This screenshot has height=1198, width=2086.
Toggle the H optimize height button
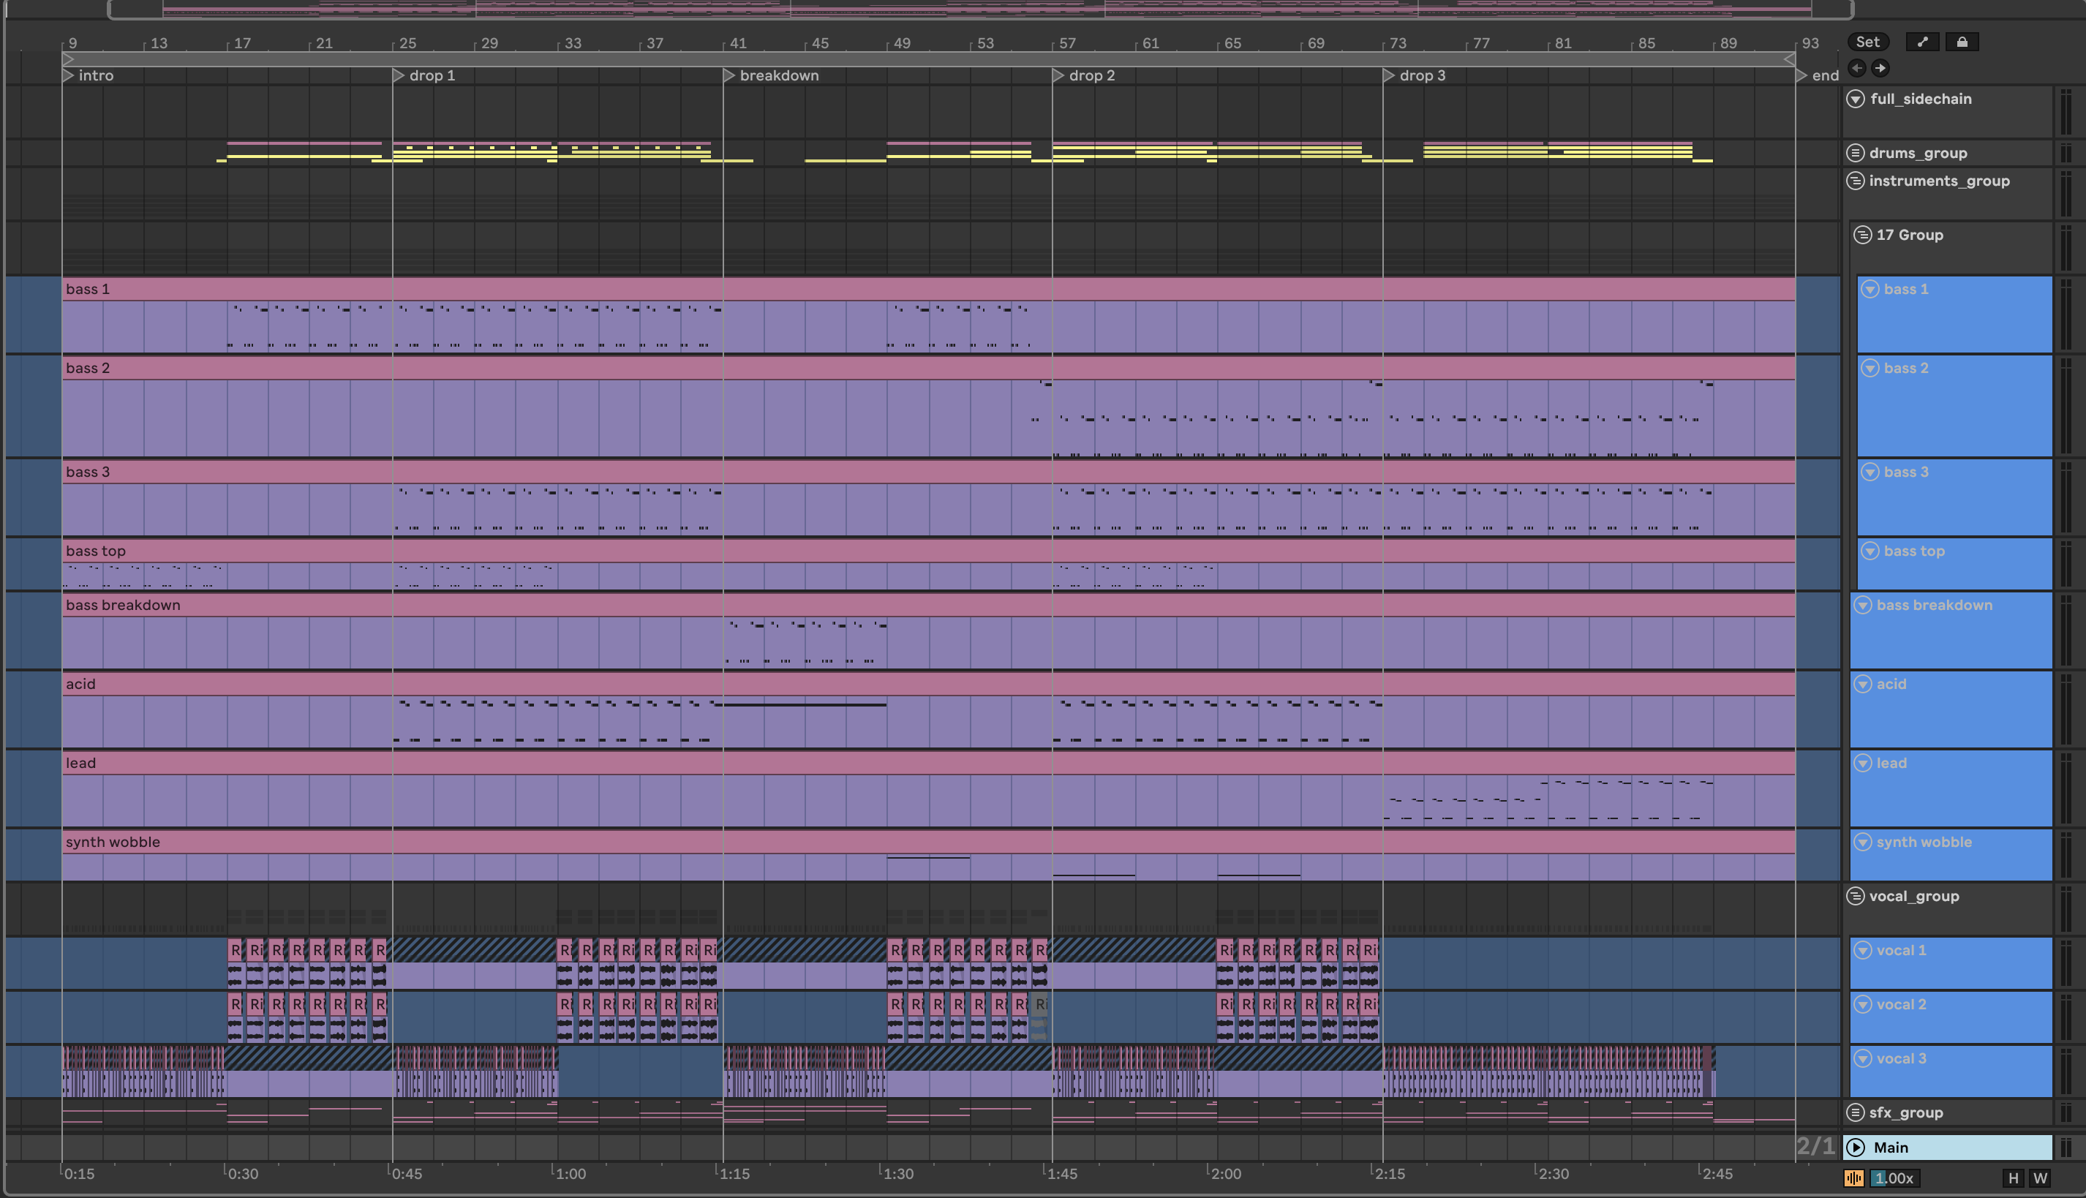pyautogui.click(x=2013, y=1178)
